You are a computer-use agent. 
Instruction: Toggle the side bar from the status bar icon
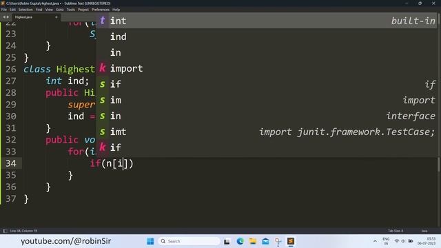click(x=5, y=231)
